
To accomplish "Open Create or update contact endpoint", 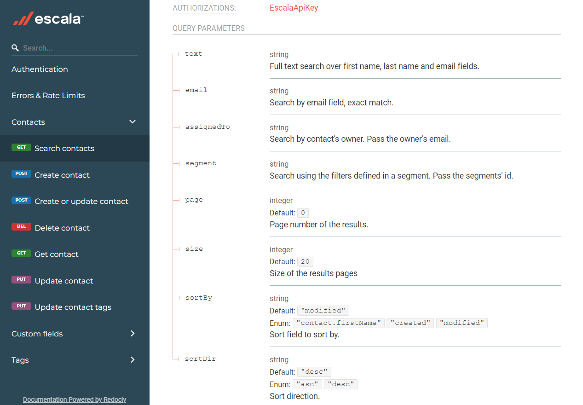I will pos(81,201).
